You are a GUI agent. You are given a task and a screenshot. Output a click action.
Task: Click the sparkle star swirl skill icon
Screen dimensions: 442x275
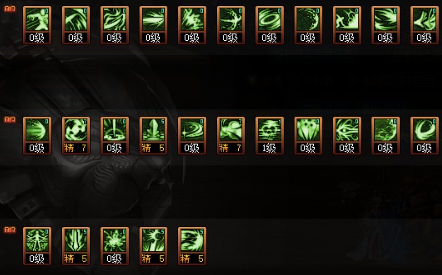coord(192,136)
